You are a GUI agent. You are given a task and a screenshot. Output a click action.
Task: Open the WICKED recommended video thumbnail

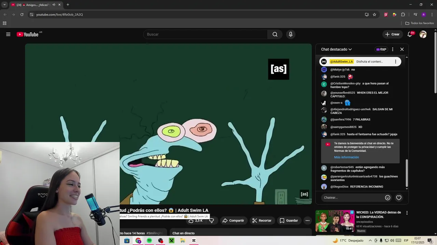pos(335,221)
